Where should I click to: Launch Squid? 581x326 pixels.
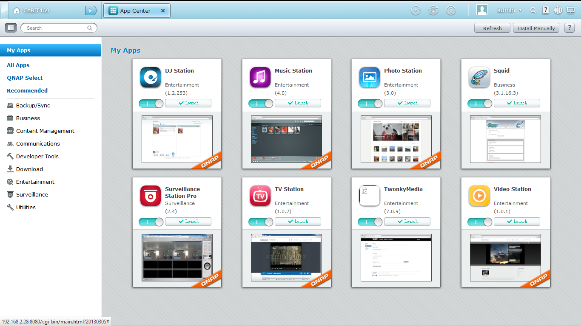[517, 103]
